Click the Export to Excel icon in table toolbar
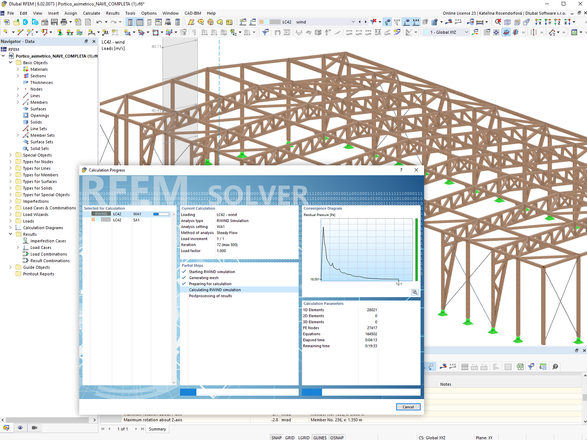The width and height of the screenshot is (587, 440). coord(520,367)
